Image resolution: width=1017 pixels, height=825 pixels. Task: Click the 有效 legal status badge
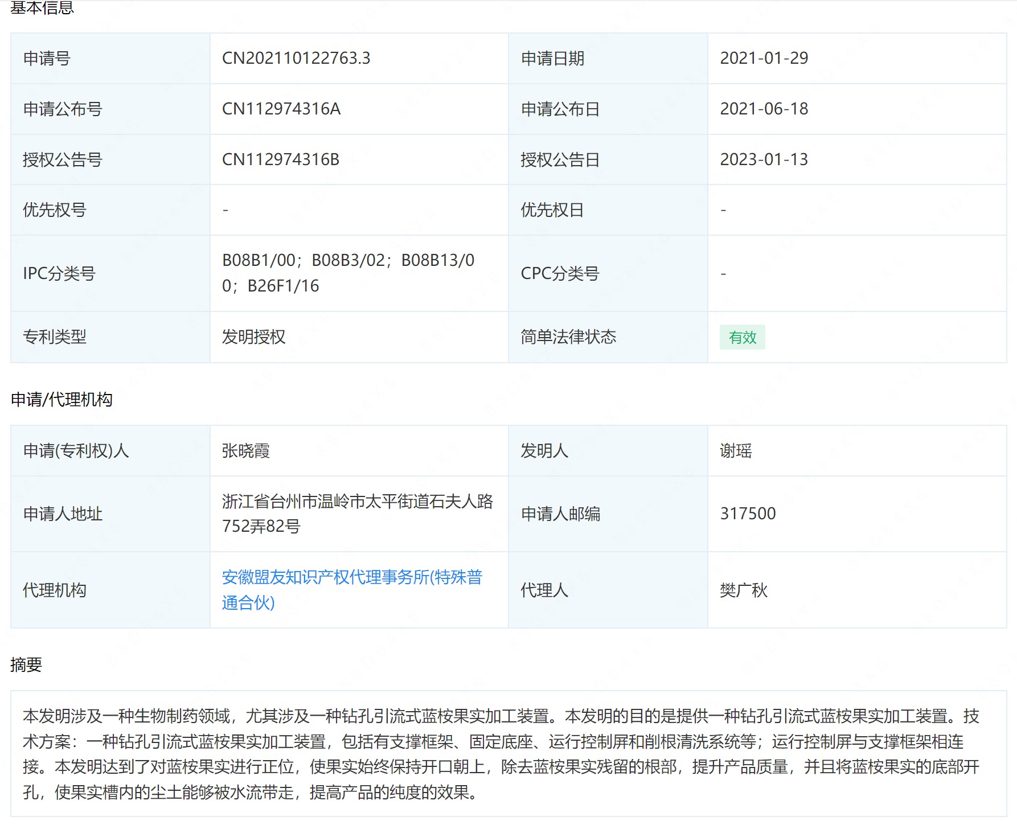tap(742, 337)
